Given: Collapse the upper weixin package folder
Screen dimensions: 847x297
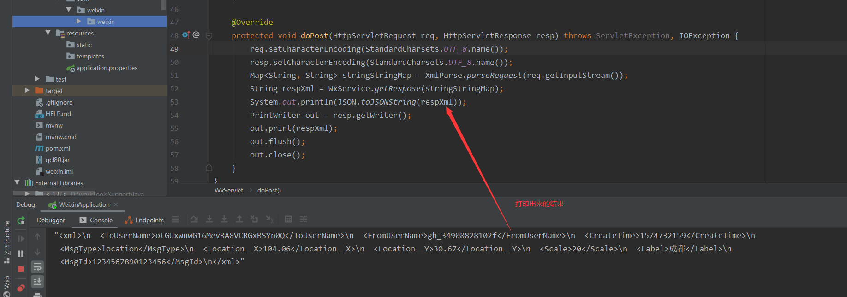Looking at the screenshot, I should [x=69, y=10].
